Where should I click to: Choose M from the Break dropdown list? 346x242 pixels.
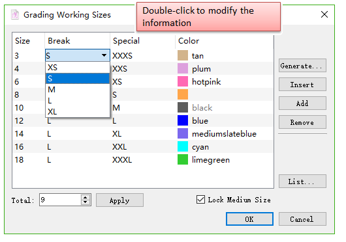pyautogui.click(x=78, y=90)
